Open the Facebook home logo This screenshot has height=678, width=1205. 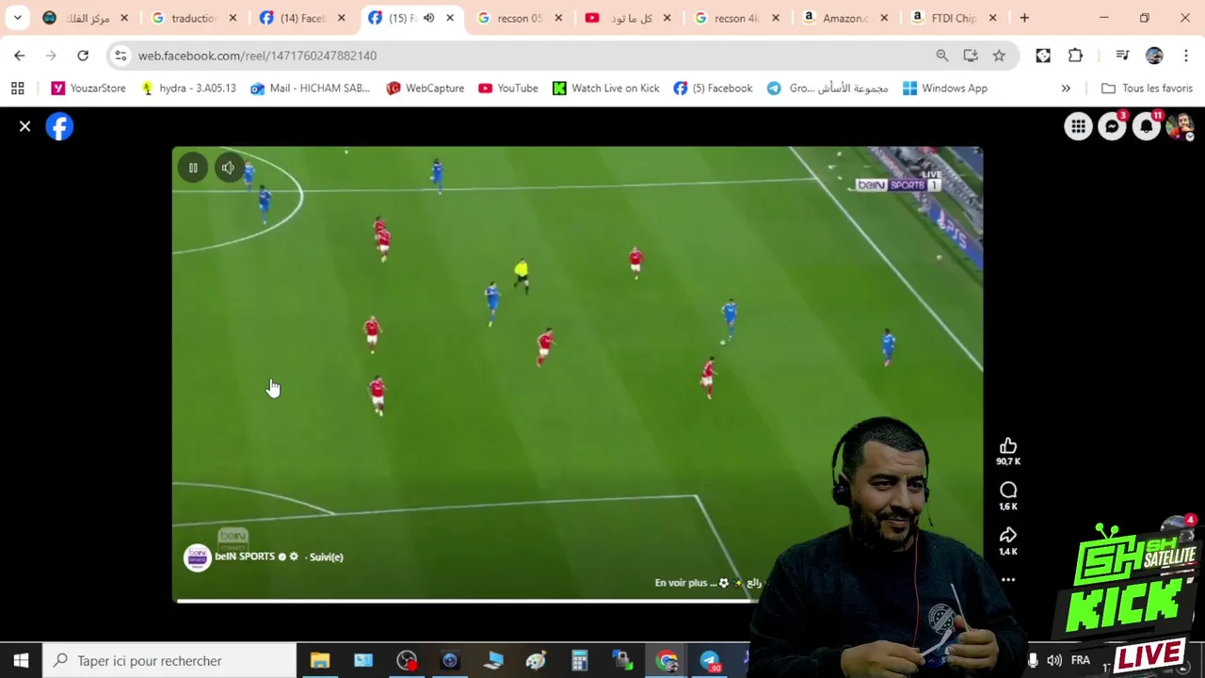(x=59, y=126)
